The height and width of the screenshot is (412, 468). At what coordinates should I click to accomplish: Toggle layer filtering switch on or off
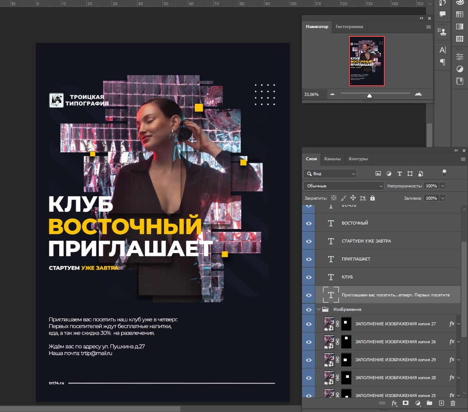click(x=444, y=173)
